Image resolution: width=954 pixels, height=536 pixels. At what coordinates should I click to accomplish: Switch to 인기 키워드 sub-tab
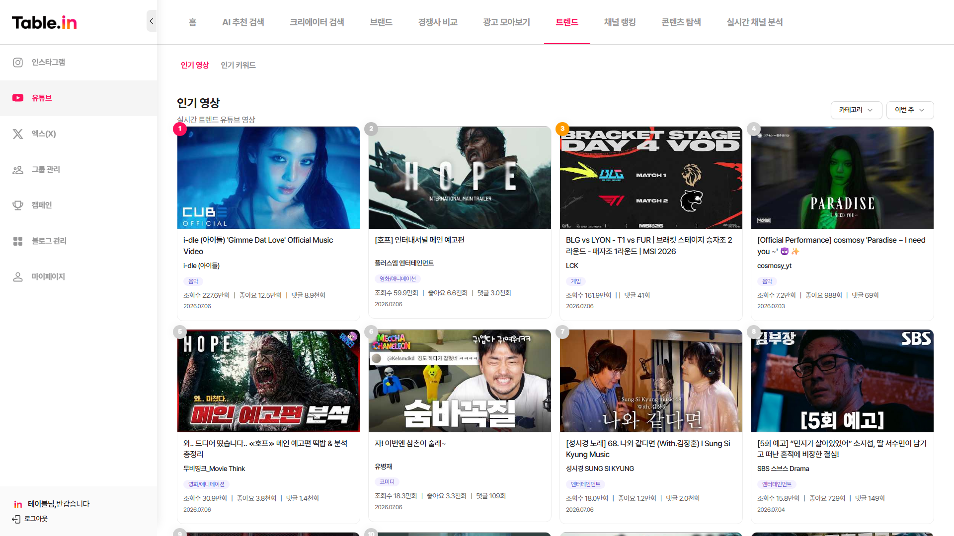pyautogui.click(x=238, y=66)
